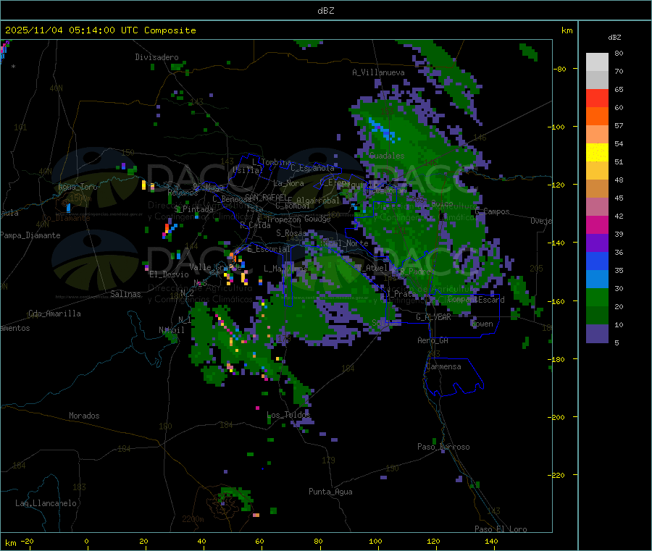The width and height of the screenshot is (652, 551).
Task: Click the 'Goudge' map label
Action: (318, 219)
